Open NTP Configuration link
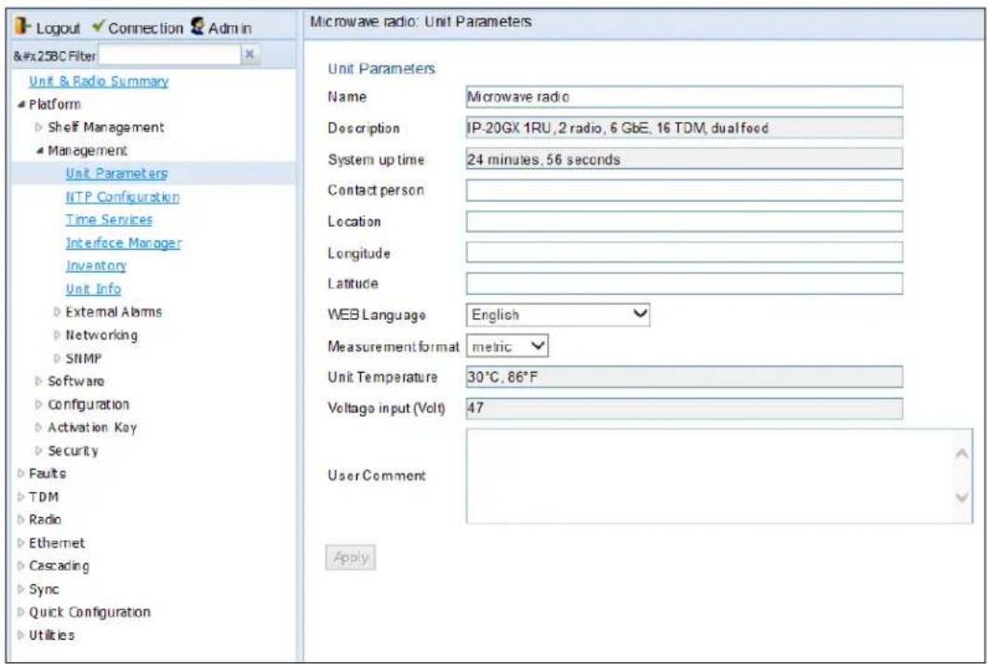This screenshot has width=988, height=664. (122, 196)
